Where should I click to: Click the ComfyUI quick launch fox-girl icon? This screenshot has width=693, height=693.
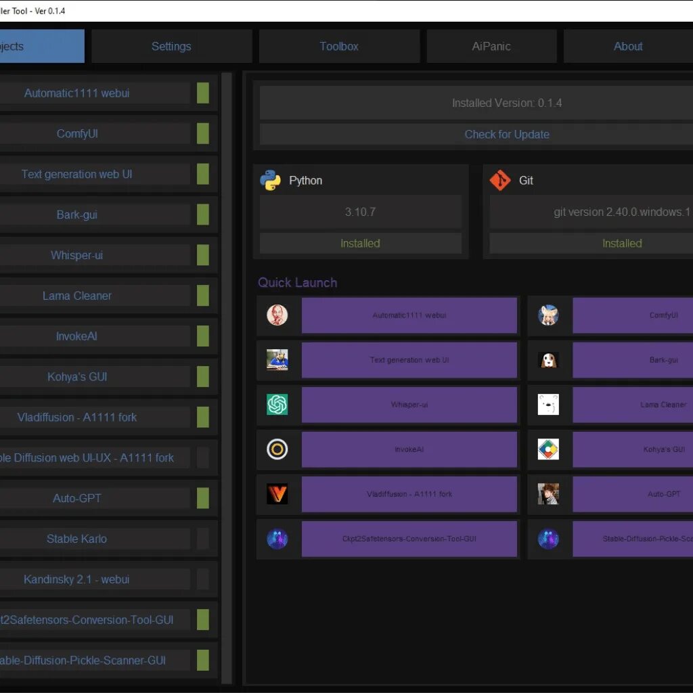coord(548,315)
